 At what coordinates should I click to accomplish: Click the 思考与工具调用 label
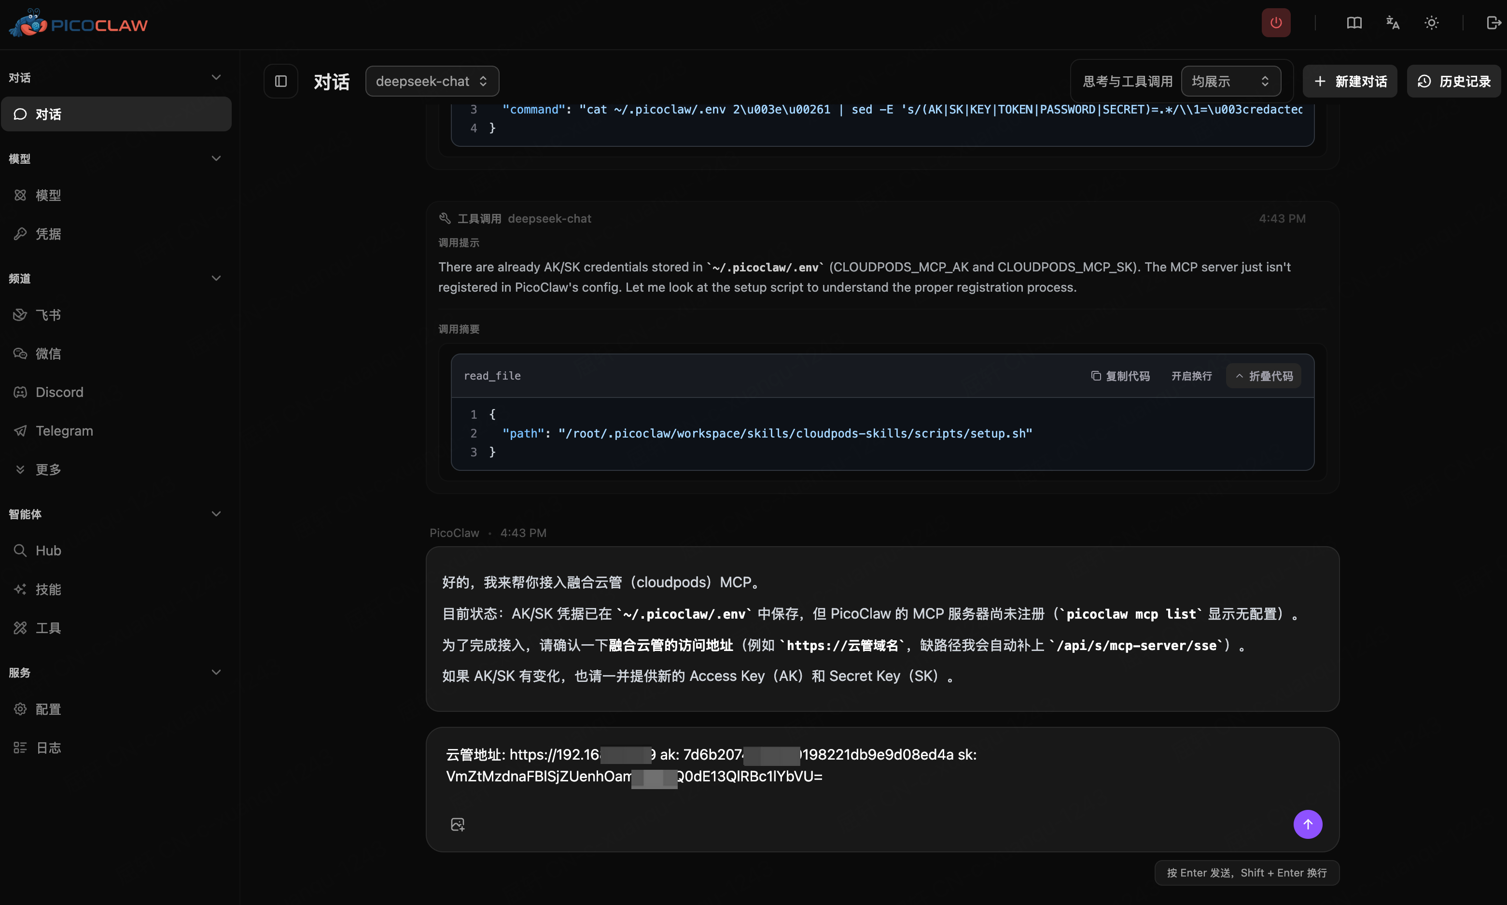(1128, 81)
